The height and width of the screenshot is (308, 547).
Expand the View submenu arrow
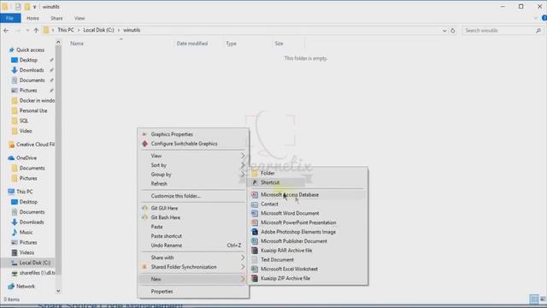pyautogui.click(x=243, y=156)
